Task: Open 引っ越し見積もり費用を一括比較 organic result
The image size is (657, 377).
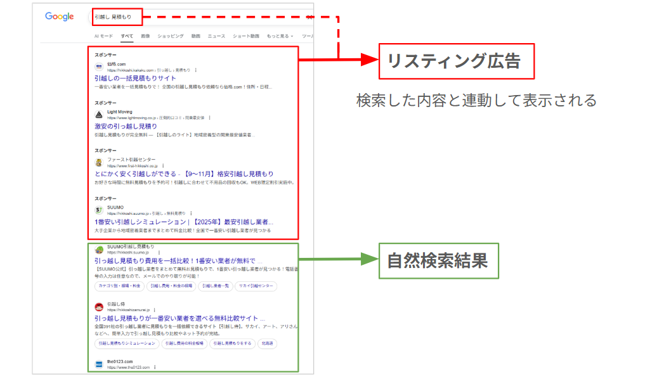Action: coord(174,260)
